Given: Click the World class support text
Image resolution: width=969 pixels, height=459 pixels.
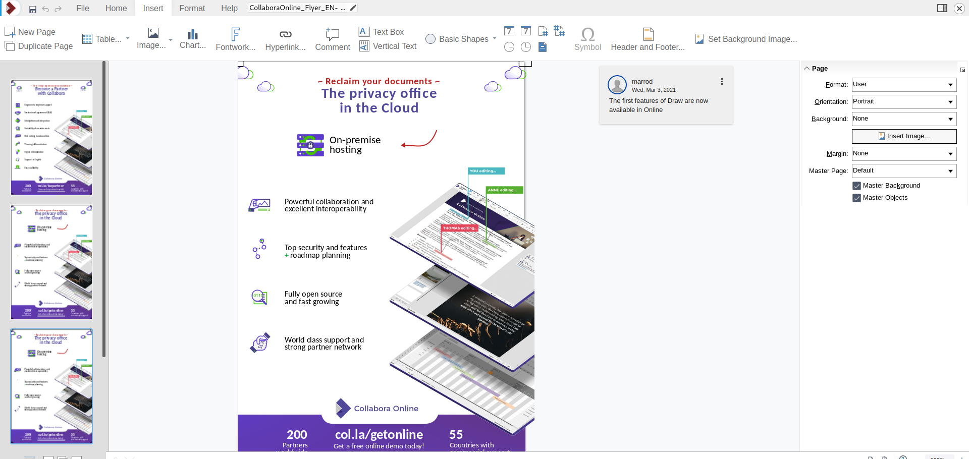Looking at the screenshot, I should tap(324, 343).
